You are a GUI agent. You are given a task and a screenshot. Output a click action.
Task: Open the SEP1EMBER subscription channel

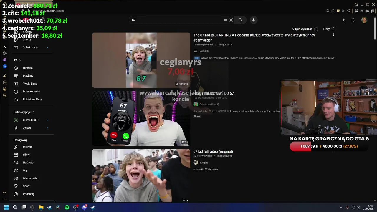pos(31,120)
